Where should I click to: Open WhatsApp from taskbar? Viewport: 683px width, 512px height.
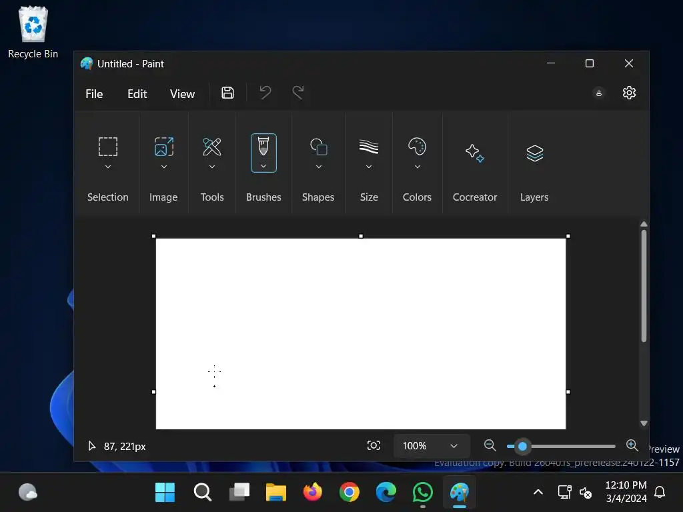tap(422, 493)
